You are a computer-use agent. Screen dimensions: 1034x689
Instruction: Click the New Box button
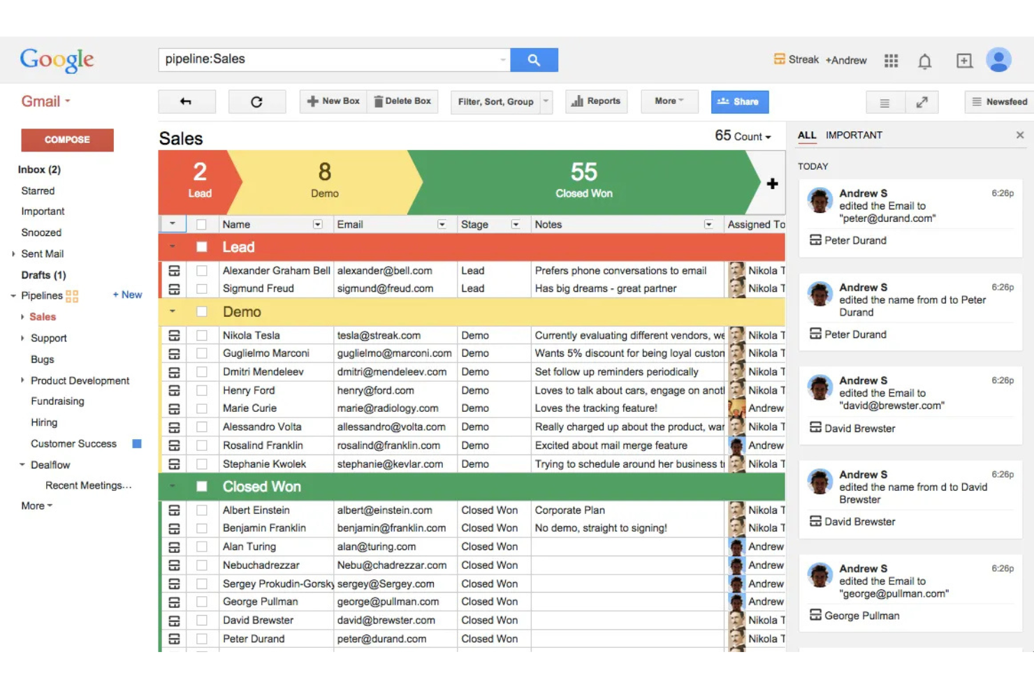pyautogui.click(x=333, y=102)
